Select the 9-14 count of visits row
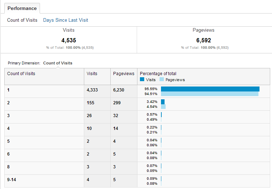The height and width of the screenshot is (189, 272). pyautogui.click(x=12, y=180)
